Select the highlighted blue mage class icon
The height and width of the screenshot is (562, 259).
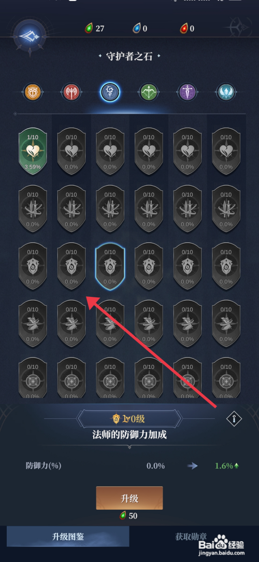110,92
